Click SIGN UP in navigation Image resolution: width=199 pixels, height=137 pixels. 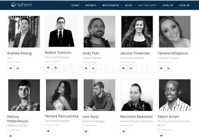tap(168, 5)
